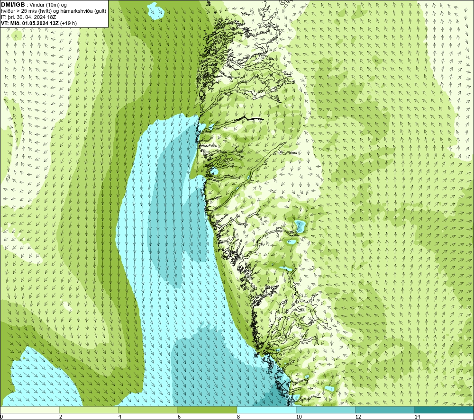Viewport: 474px width, 420px height.
Task: Click the 'VT: Mið. 01.05.2024 13Z' text
Action: pos(29,23)
